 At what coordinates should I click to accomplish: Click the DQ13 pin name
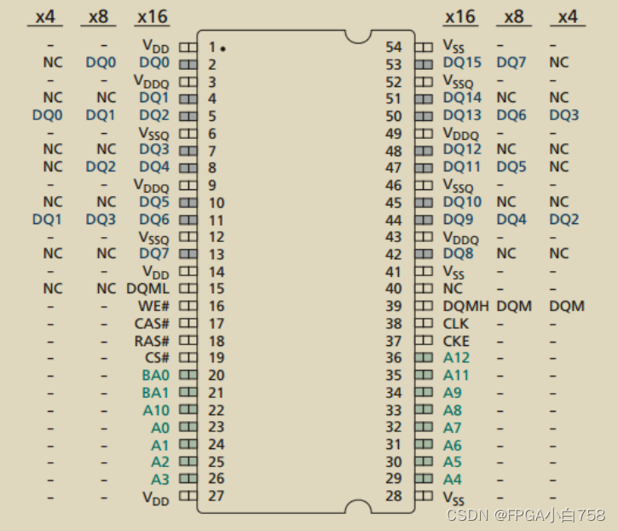pos(462,115)
